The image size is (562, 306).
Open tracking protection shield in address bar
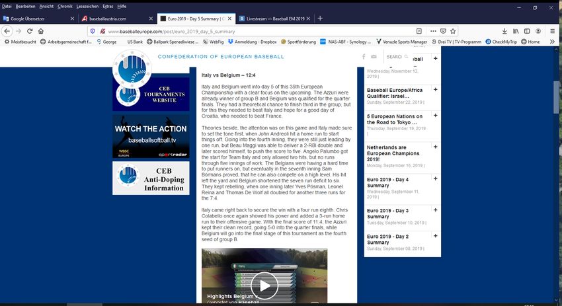(93, 31)
